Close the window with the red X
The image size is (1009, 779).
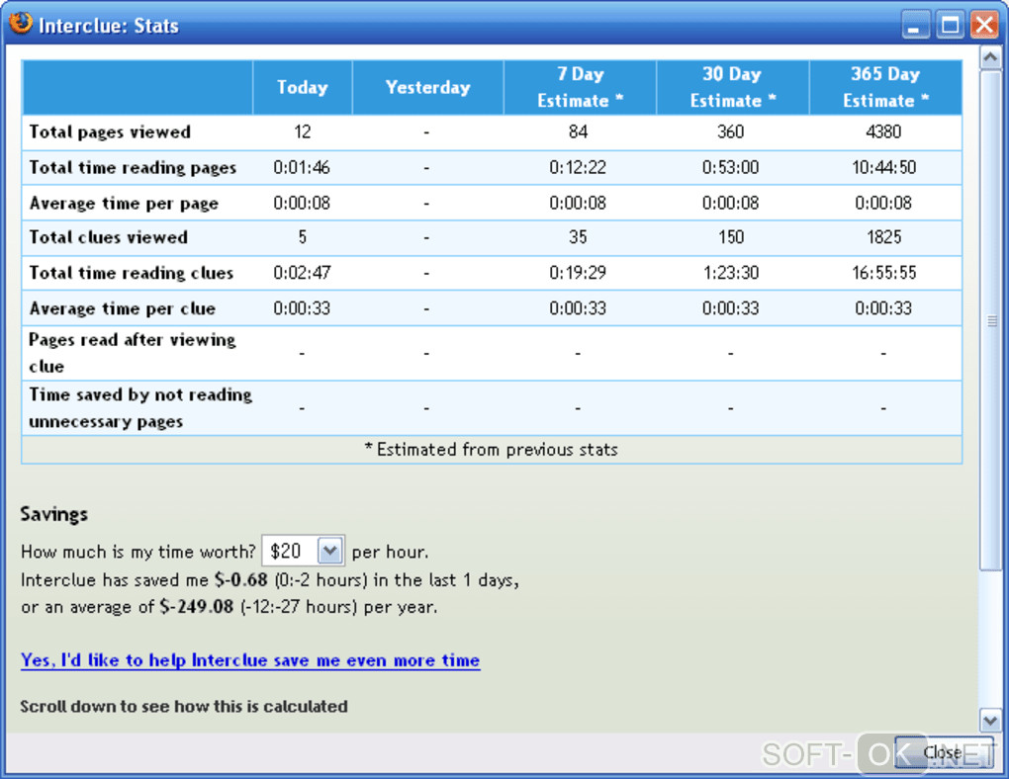984,25
